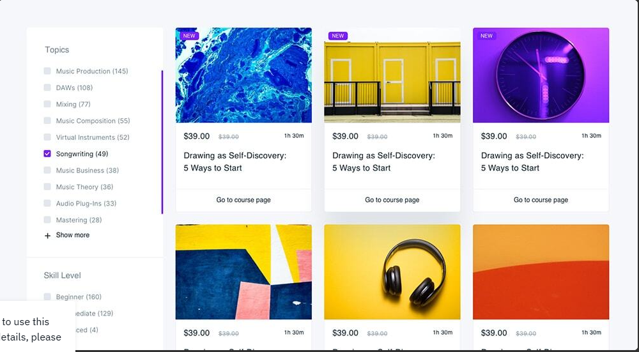Screen dimensions: 639x352
Task: Click the purple topics list scrollbar
Action: point(162,142)
